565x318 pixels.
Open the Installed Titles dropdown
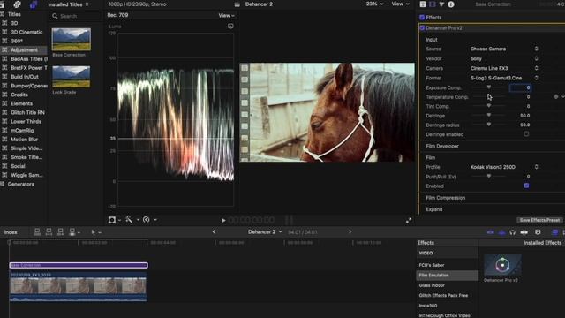(68, 4)
